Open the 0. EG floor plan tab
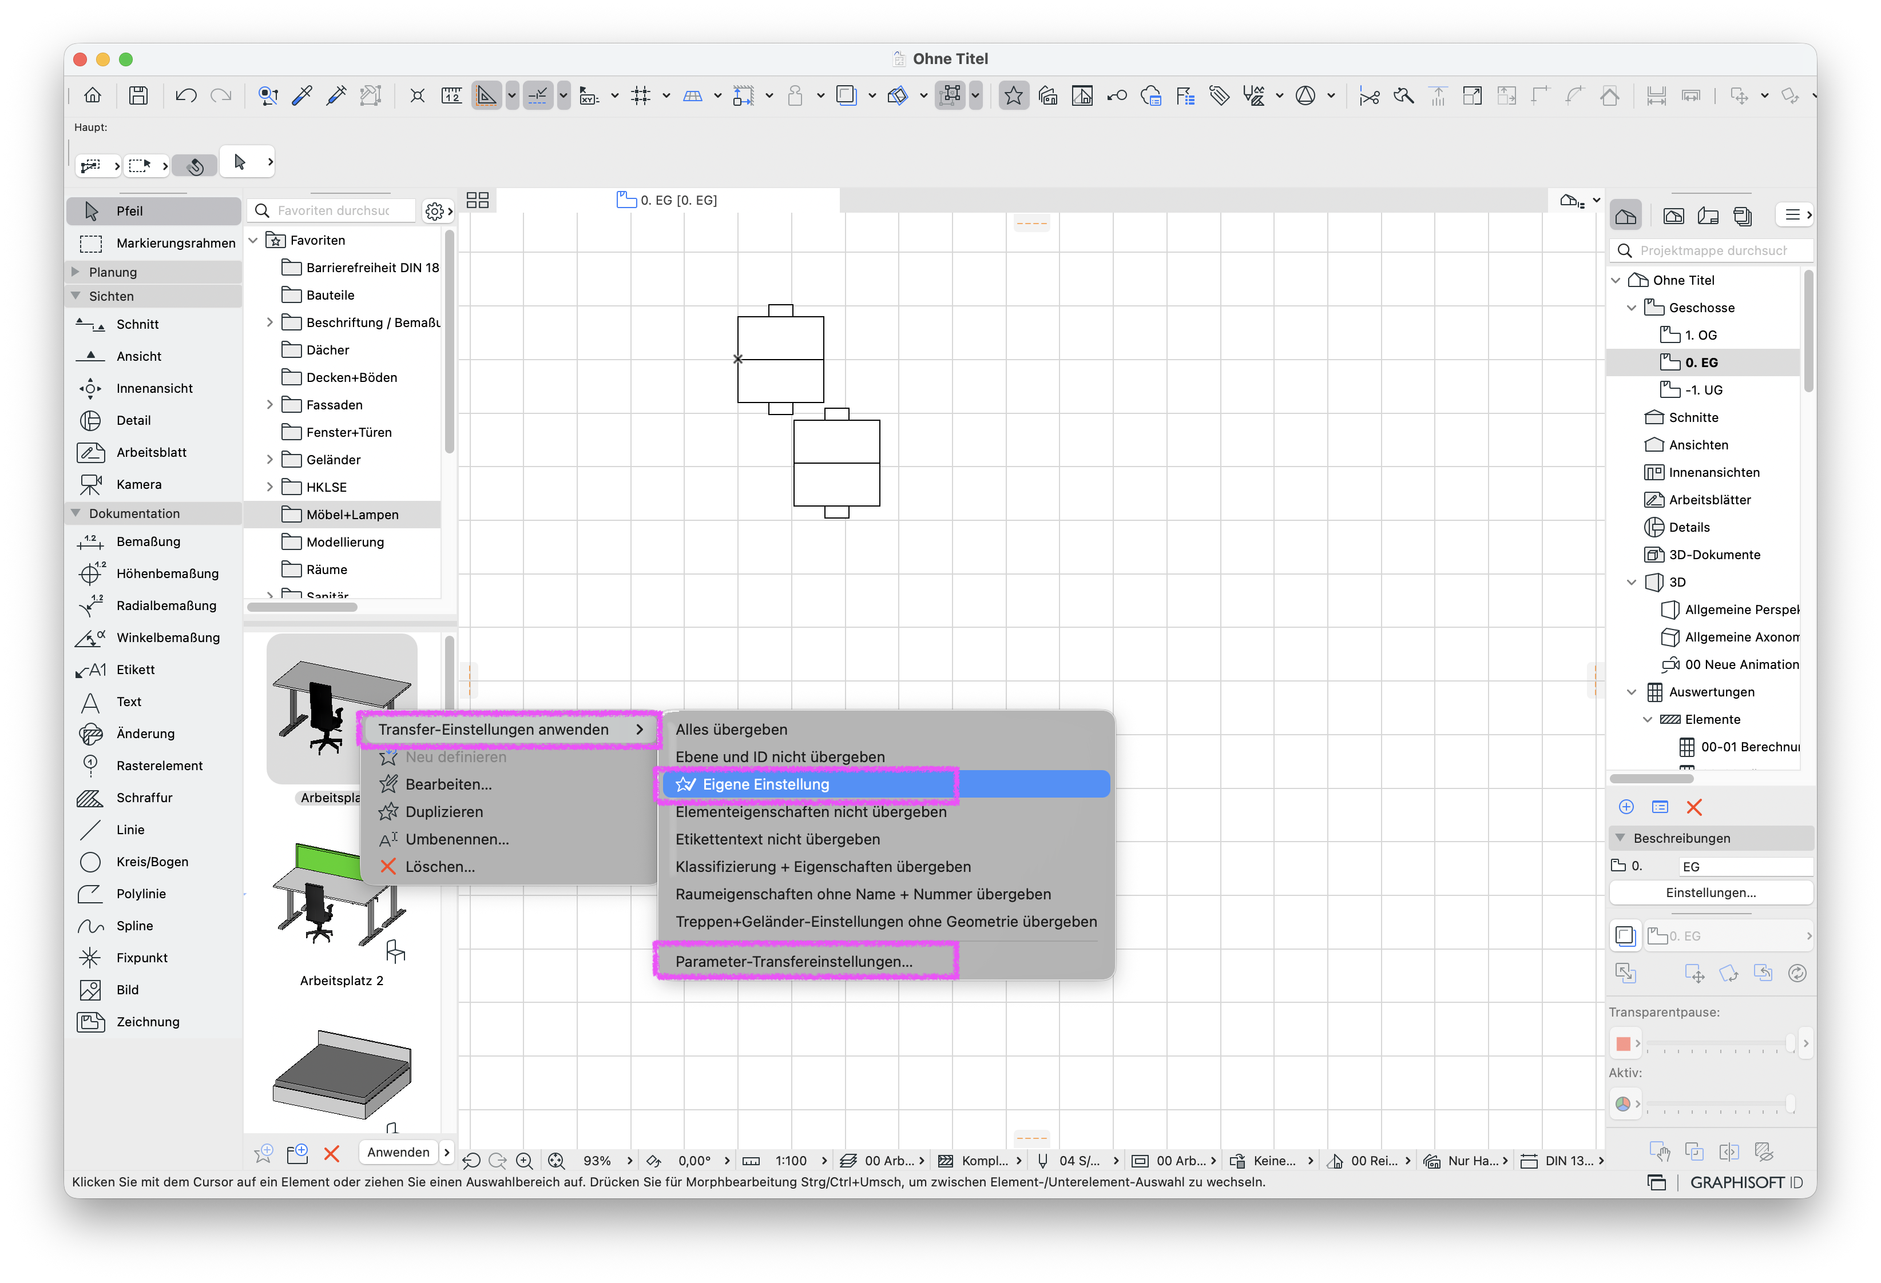Screen dimensions: 1881x1283 tap(667, 200)
